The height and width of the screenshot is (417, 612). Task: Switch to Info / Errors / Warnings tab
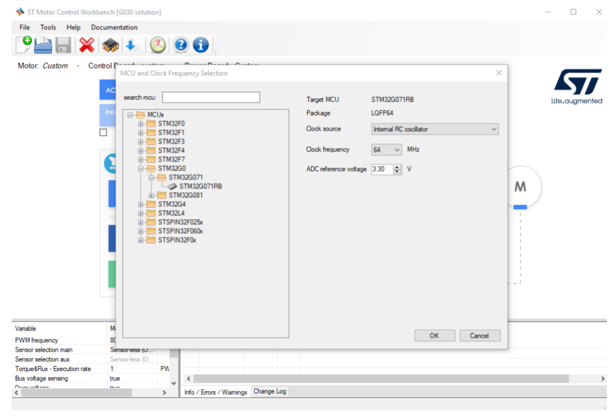215,392
